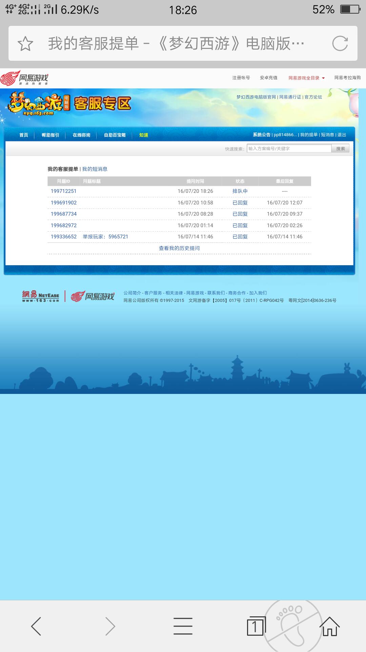Click 已回复 status of ticket 199336652

[240, 237]
